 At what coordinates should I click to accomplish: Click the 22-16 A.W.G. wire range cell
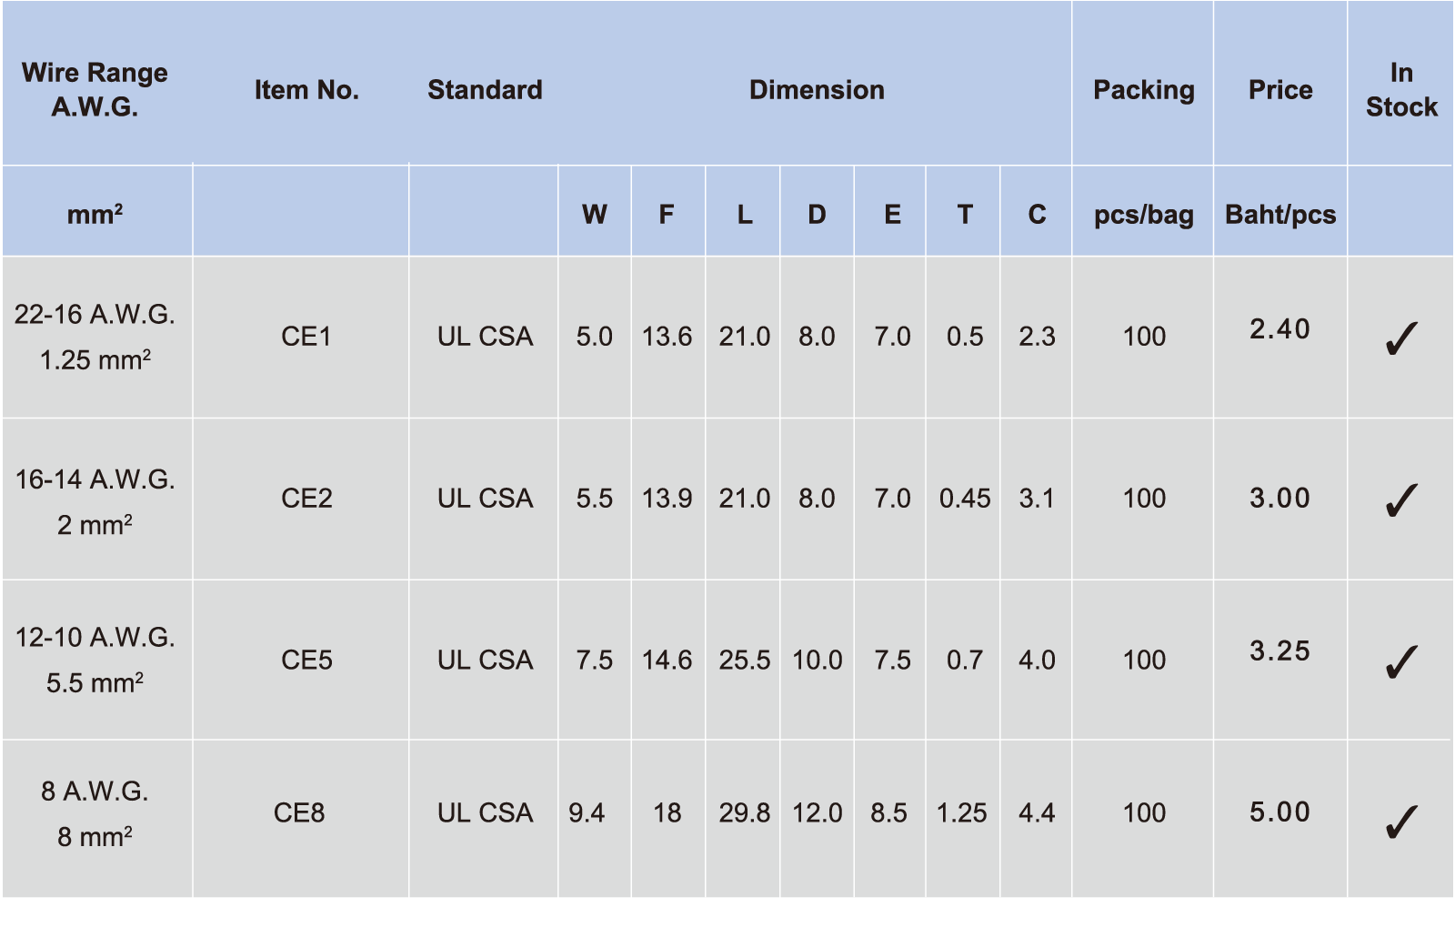[x=95, y=315]
